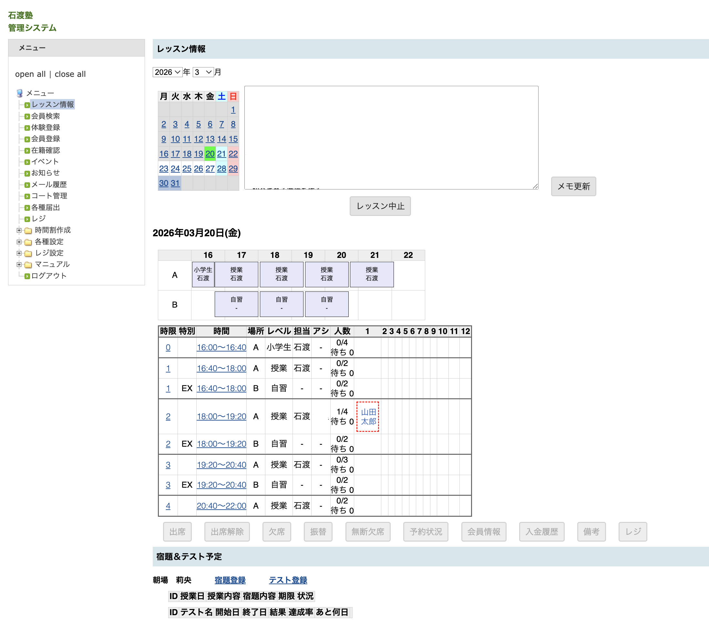The width and height of the screenshot is (709, 631).
Task: Open the month dropdown showing 3
Action: (x=203, y=72)
